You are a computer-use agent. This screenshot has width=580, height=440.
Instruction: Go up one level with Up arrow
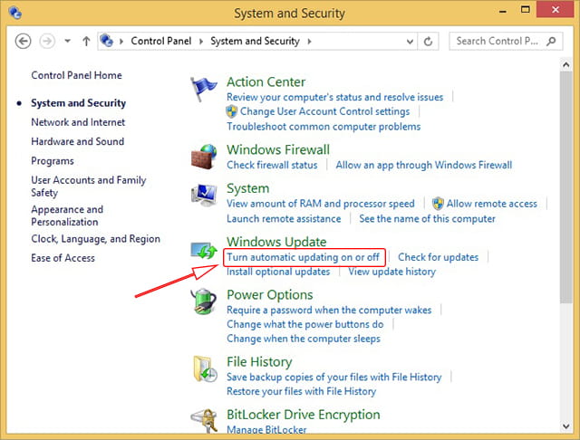pos(86,41)
